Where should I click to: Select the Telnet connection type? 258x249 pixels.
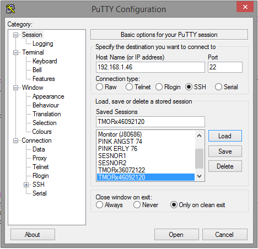[x=129, y=87]
